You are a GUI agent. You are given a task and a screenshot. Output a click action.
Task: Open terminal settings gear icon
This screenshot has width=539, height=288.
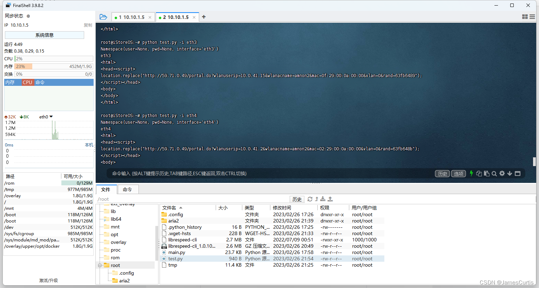click(502, 173)
